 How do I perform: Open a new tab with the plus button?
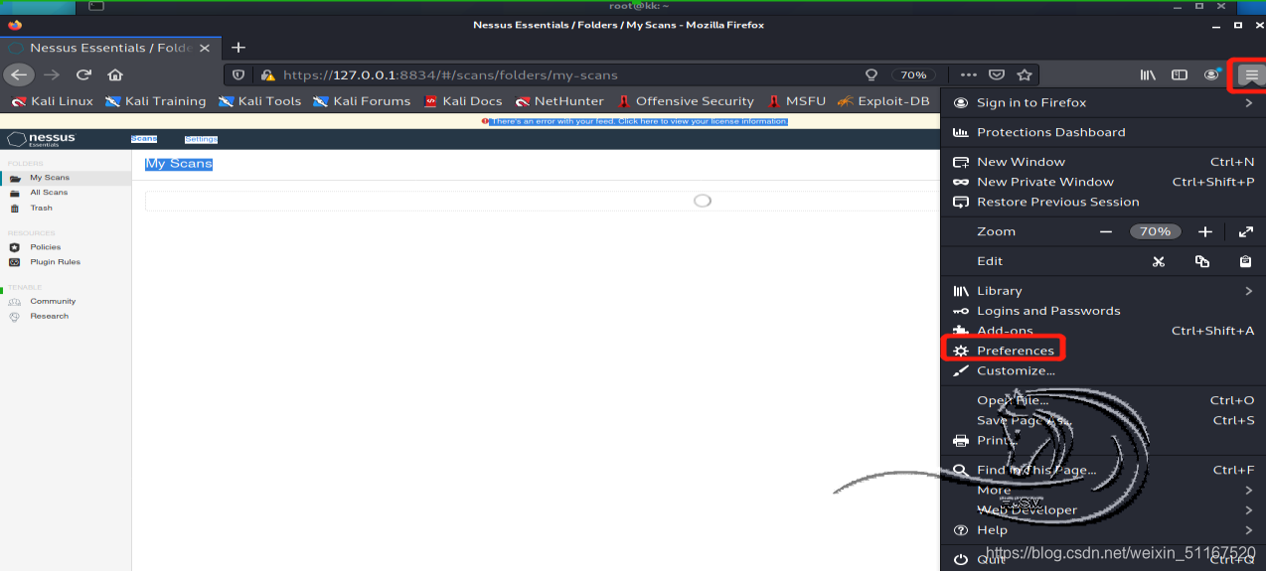click(x=238, y=48)
